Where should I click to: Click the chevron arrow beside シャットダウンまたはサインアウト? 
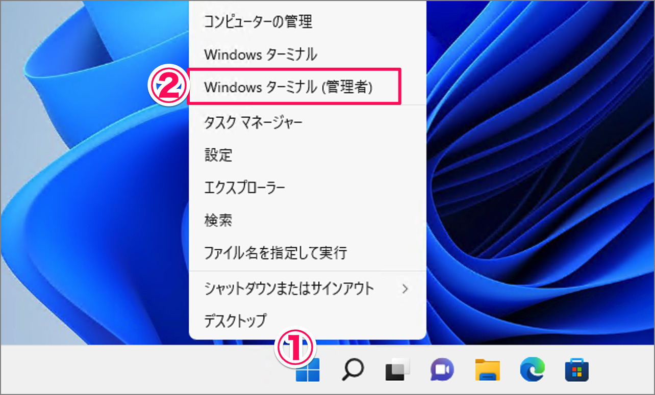click(406, 289)
